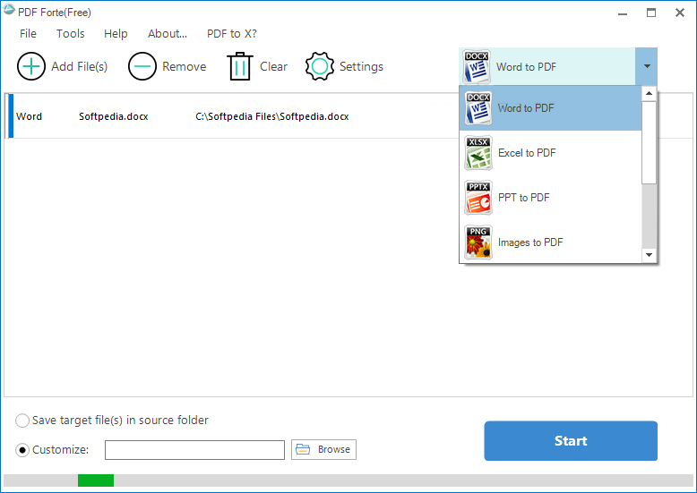The height and width of the screenshot is (493, 697).
Task: Click the Add File(s) label
Action: tap(79, 66)
